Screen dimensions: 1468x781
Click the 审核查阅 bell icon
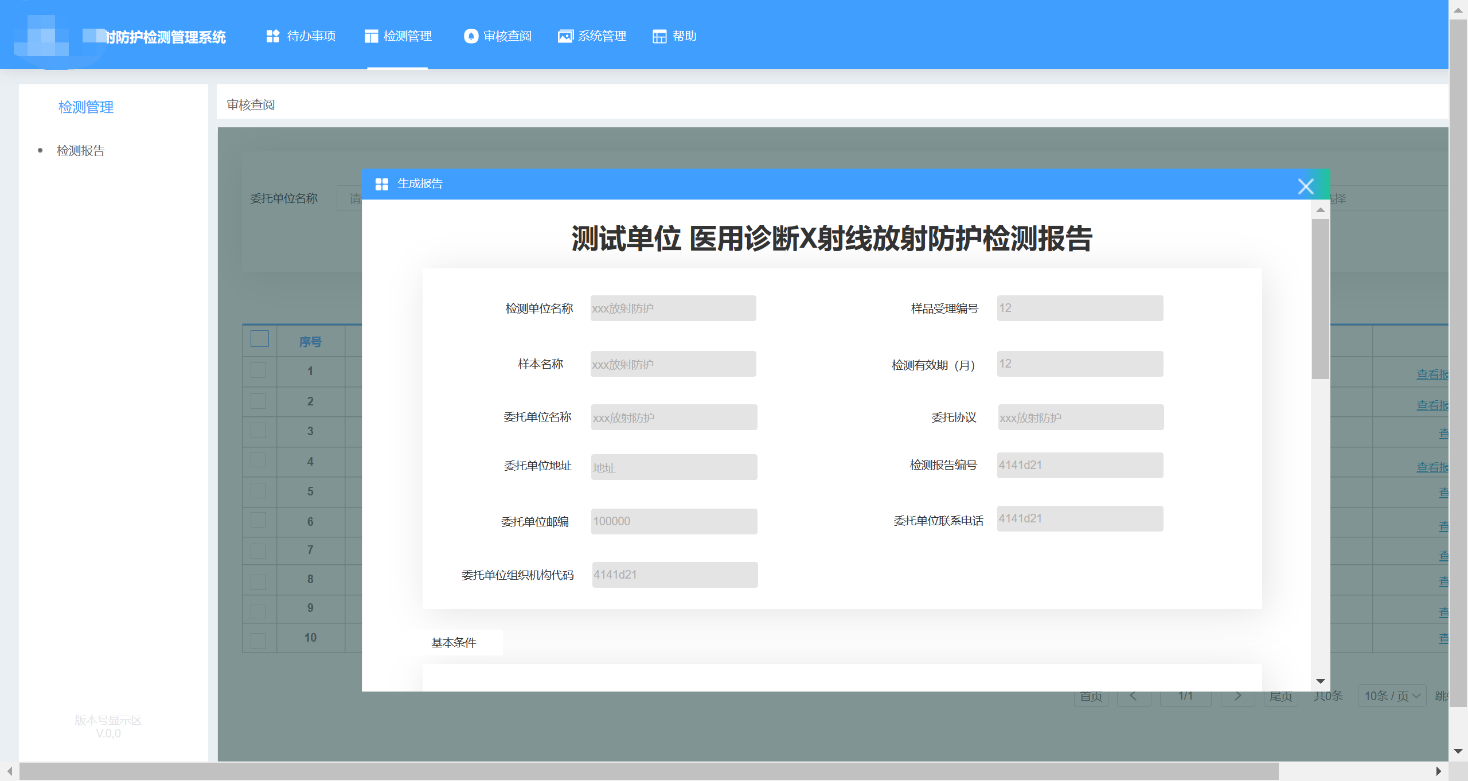(x=471, y=36)
